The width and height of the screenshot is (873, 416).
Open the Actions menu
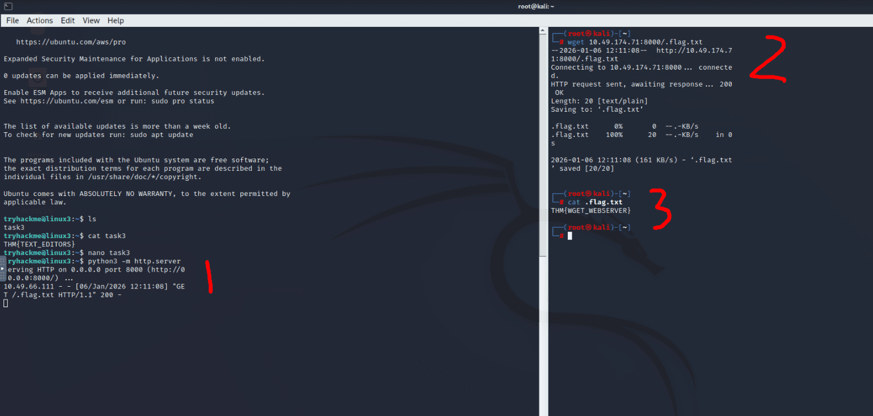pyautogui.click(x=40, y=20)
